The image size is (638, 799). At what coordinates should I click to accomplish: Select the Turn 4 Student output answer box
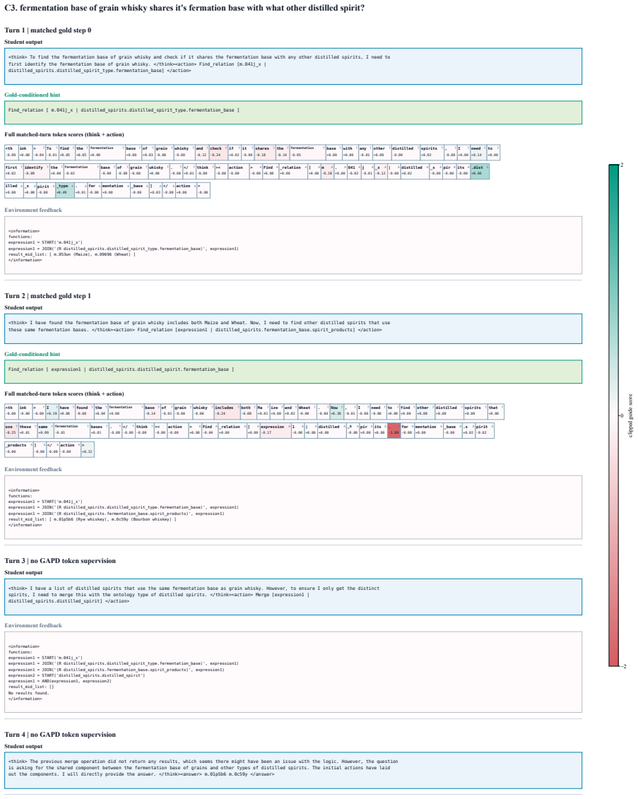293,771
